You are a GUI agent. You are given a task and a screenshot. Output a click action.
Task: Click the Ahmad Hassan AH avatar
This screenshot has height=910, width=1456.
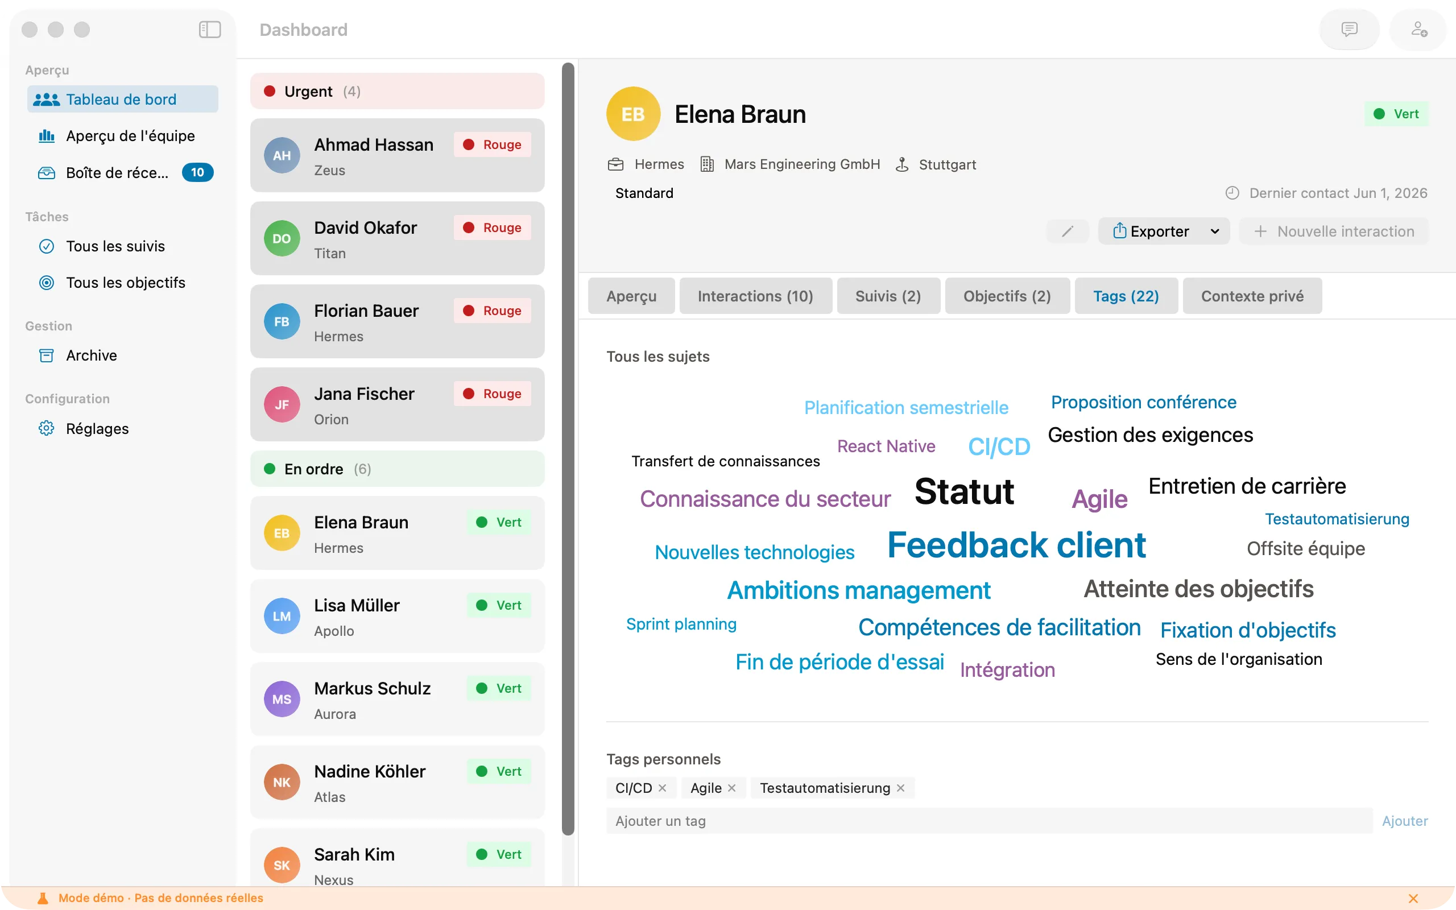(282, 155)
